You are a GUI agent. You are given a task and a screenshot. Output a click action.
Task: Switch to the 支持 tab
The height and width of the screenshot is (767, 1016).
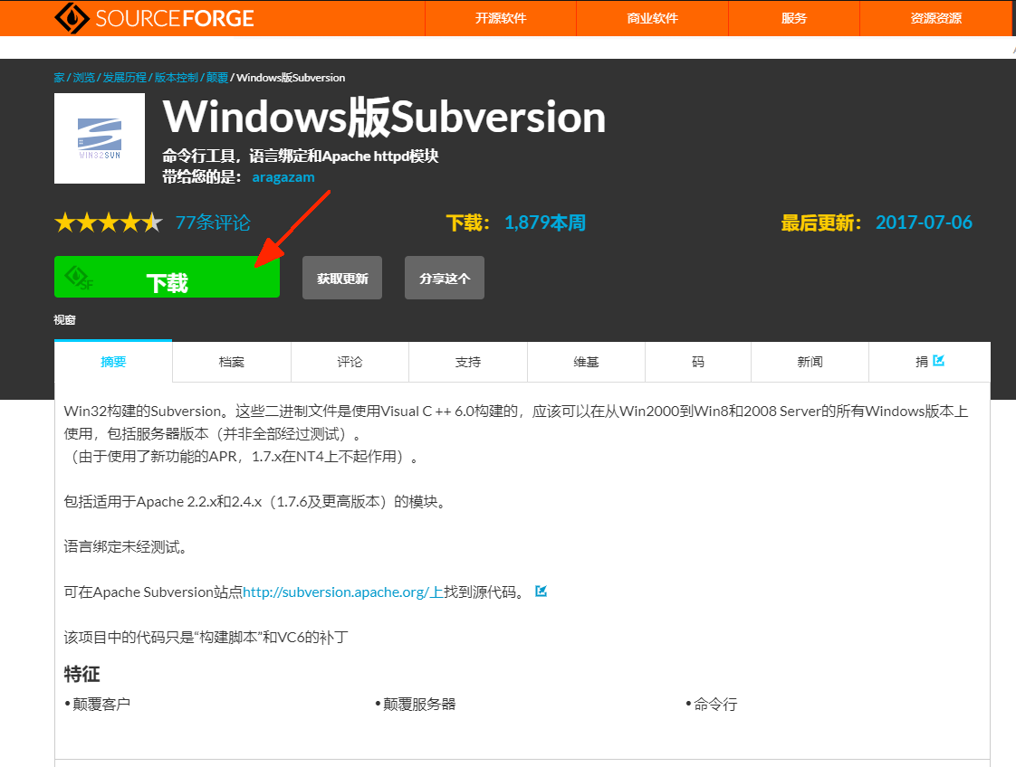pyautogui.click(x=468, y=362)
